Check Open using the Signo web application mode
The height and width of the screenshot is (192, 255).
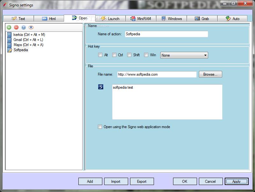coord(100,127)
